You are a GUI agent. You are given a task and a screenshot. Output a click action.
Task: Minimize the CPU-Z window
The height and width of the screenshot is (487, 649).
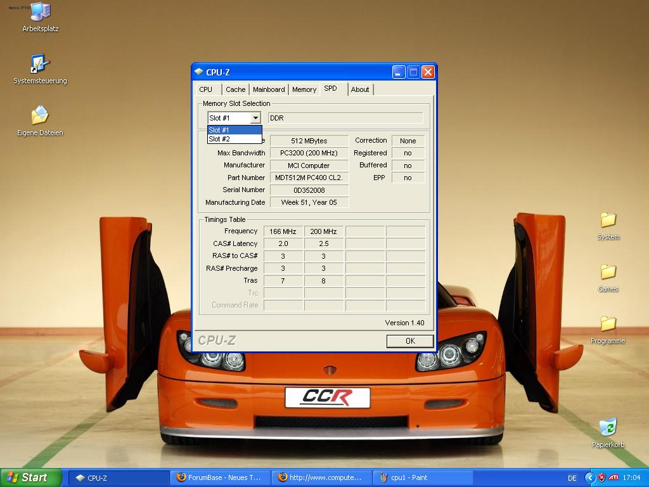click(399, 72)
